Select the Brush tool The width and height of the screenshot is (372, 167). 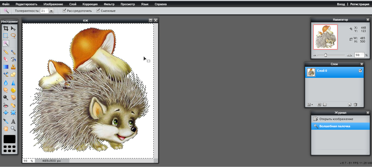point(13,52)
